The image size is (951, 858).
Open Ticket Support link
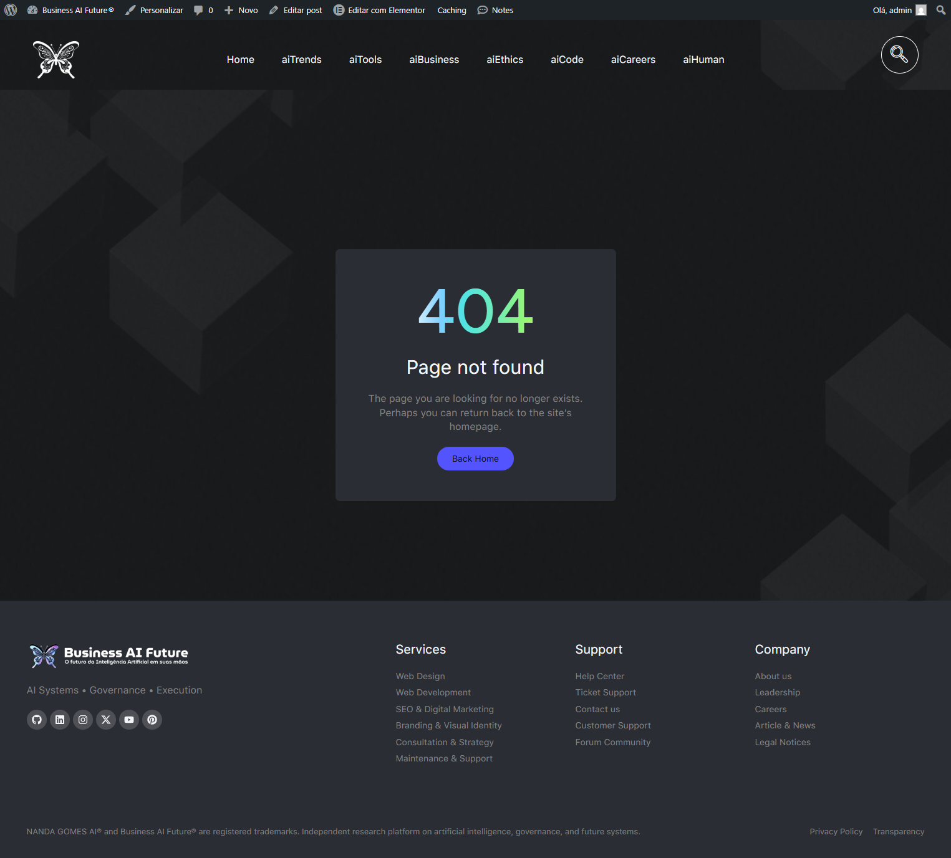point(606,692)
